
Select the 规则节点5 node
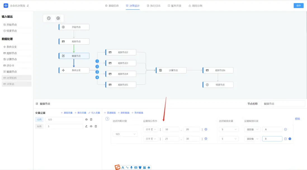(x=121, y=85)
